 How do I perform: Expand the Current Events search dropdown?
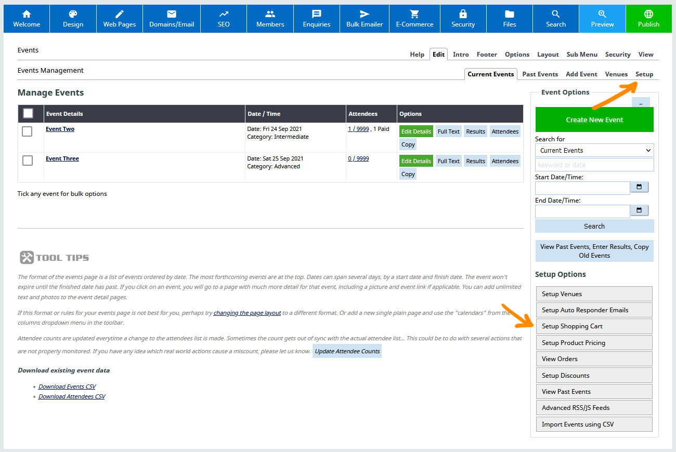pyautogui.click(x=594, y=150)
